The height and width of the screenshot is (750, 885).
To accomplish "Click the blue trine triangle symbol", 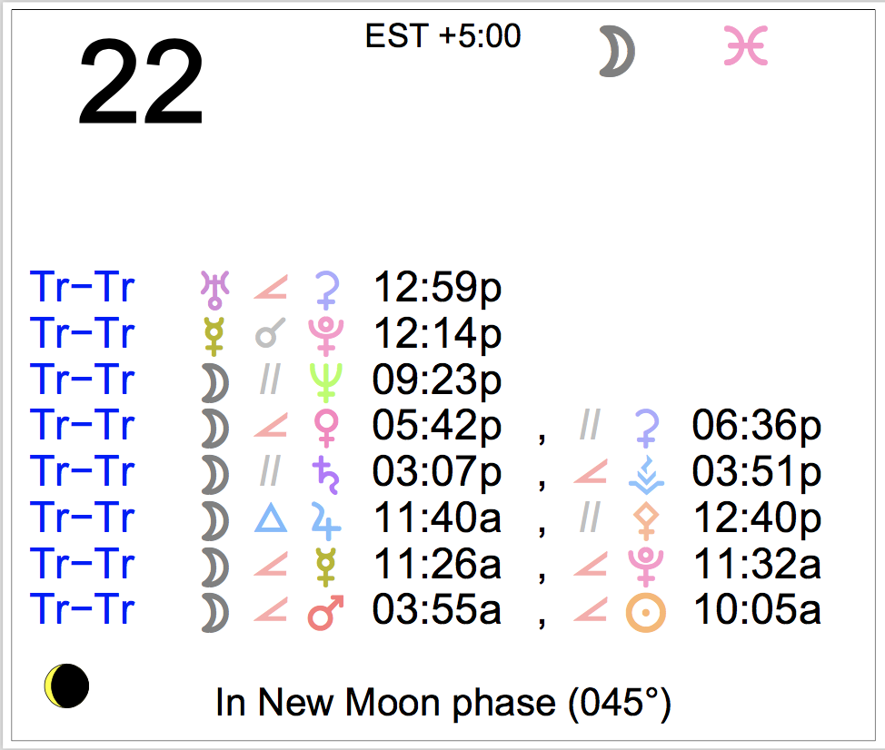I will click(x=269, y=518).
